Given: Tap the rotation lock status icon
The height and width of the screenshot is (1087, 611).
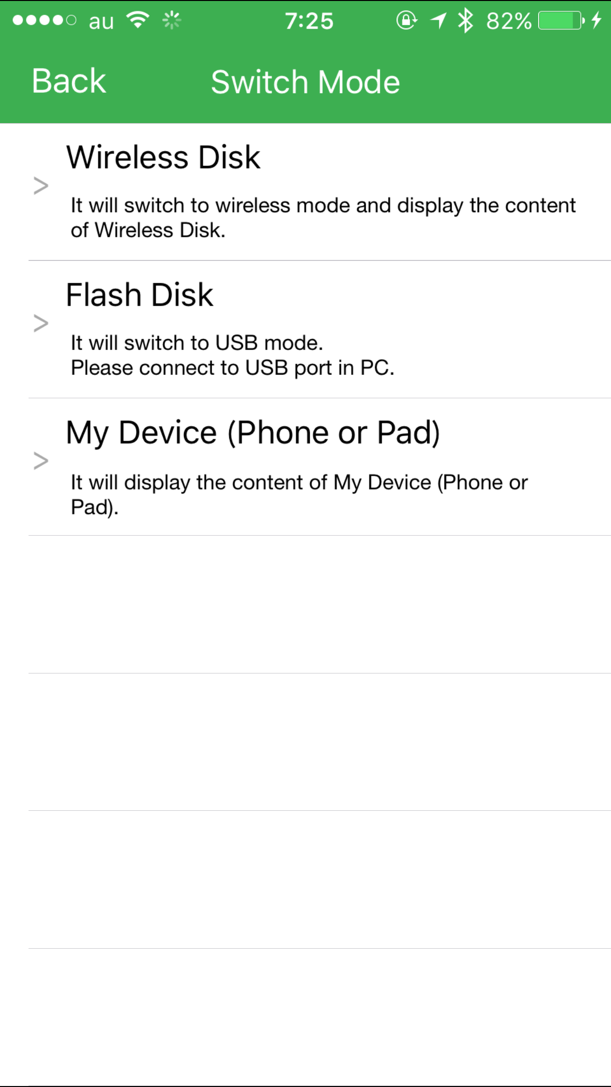Looking at the screenshot, I should 406,21.
